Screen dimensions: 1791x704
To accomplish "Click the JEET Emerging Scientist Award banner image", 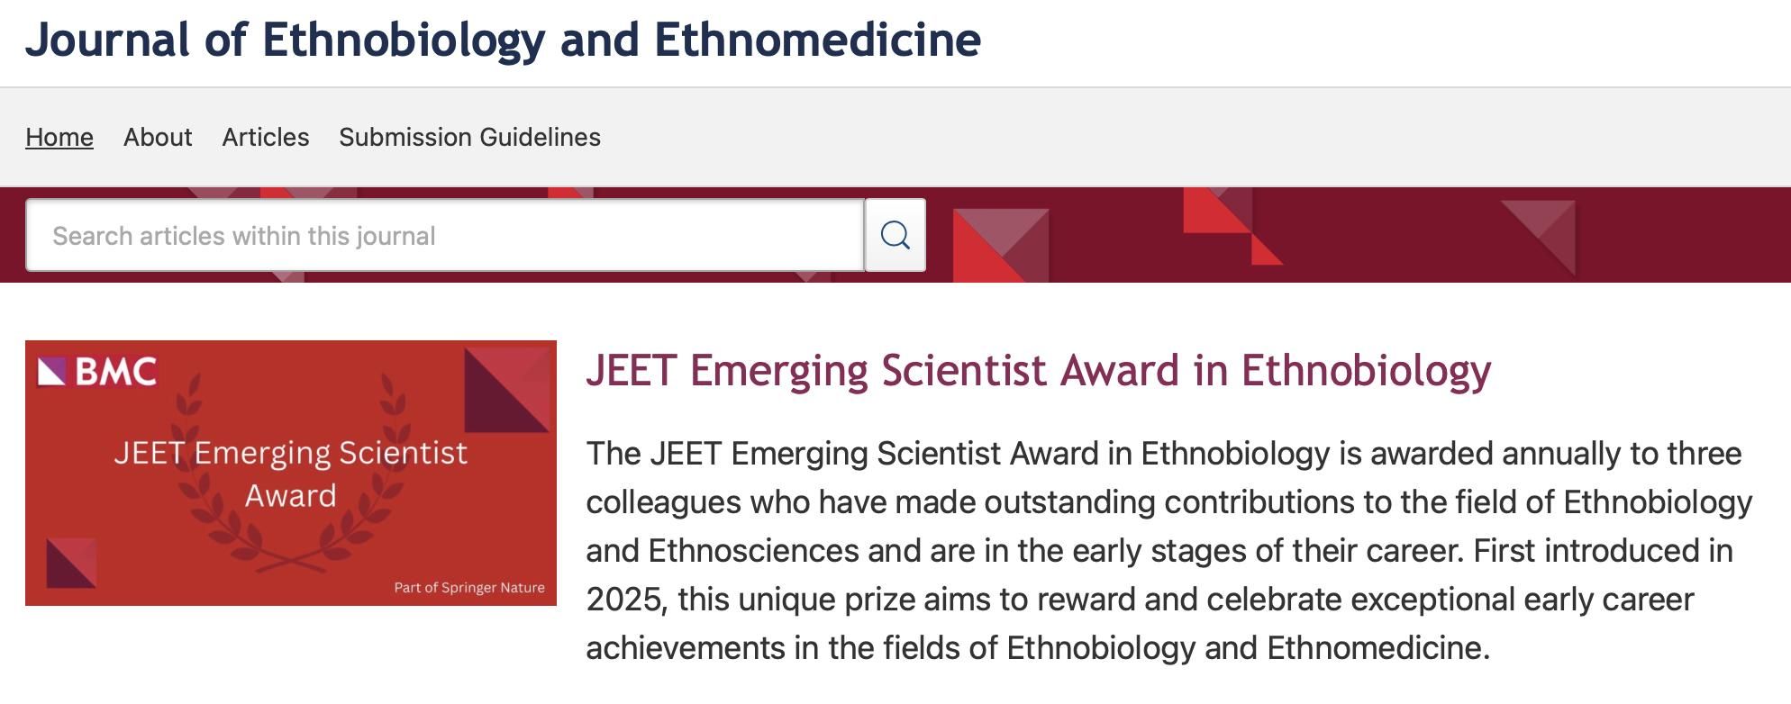I will click(291, 473).
